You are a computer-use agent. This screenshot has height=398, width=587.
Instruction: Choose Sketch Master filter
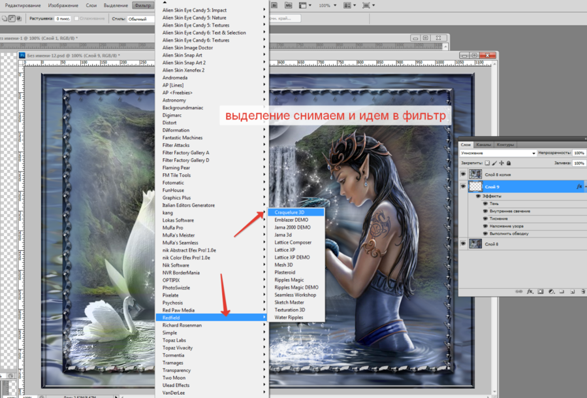[x=296, y=303]
